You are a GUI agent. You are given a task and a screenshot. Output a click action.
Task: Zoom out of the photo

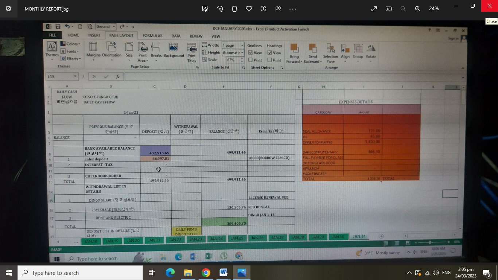(403, 9)
